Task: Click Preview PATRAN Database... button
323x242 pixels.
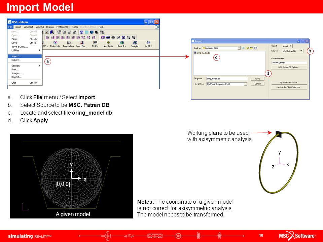Action: click(x=289, y=87)
